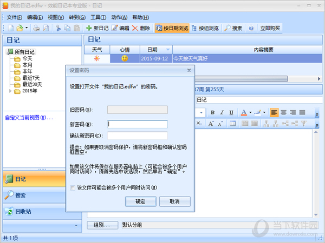Open navigation pane options dropdown arrow

coord(76,226)
